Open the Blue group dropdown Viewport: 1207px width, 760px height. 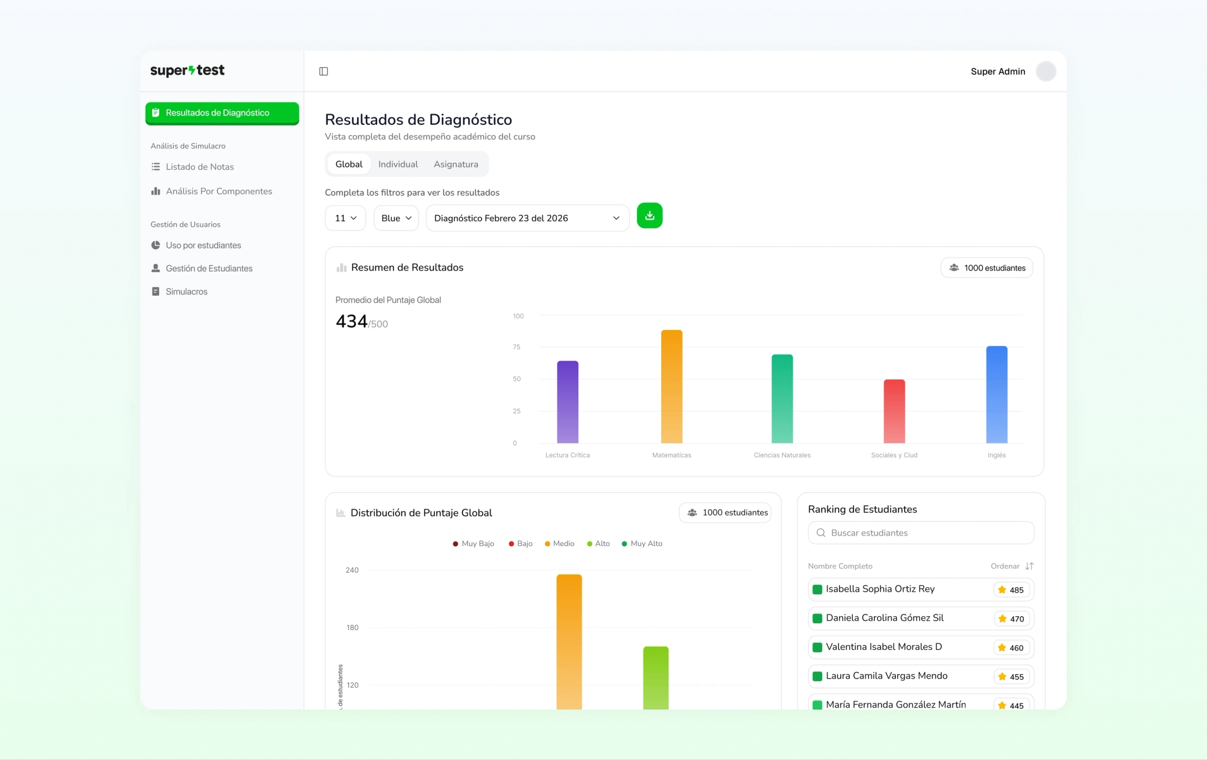(x=396, y=218)
